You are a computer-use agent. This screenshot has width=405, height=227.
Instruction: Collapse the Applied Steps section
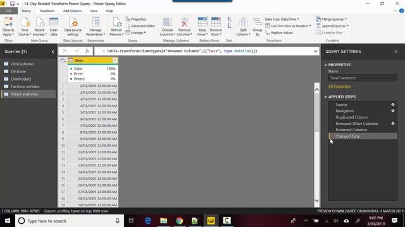pyautogui.click(x=325, y=96)
